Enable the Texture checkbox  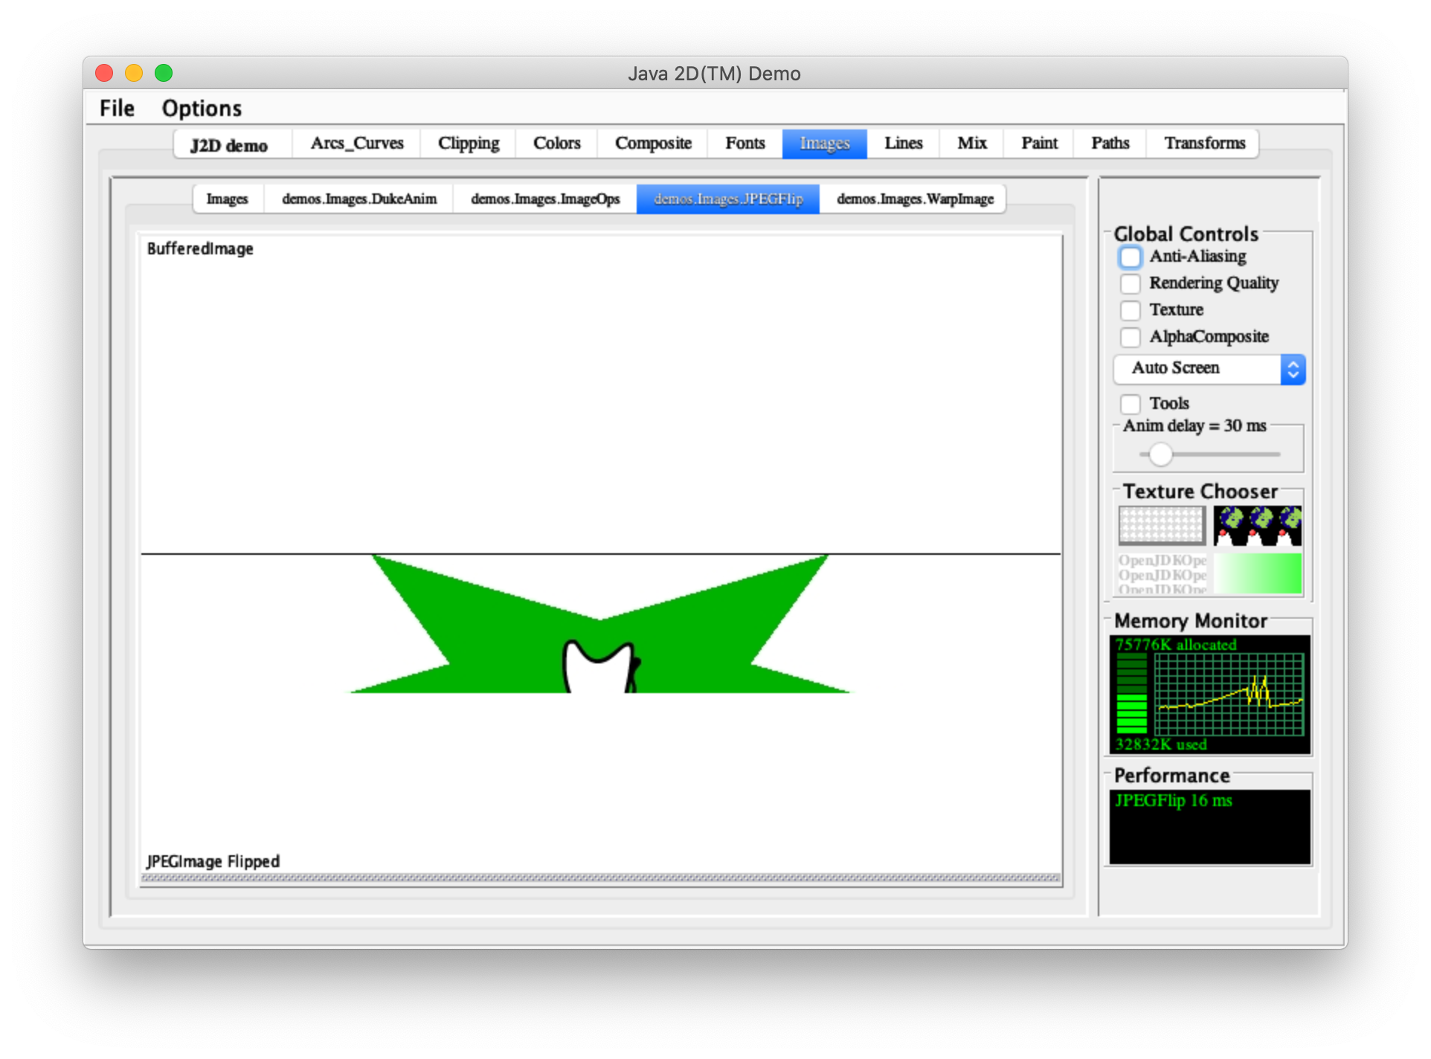1130,310
